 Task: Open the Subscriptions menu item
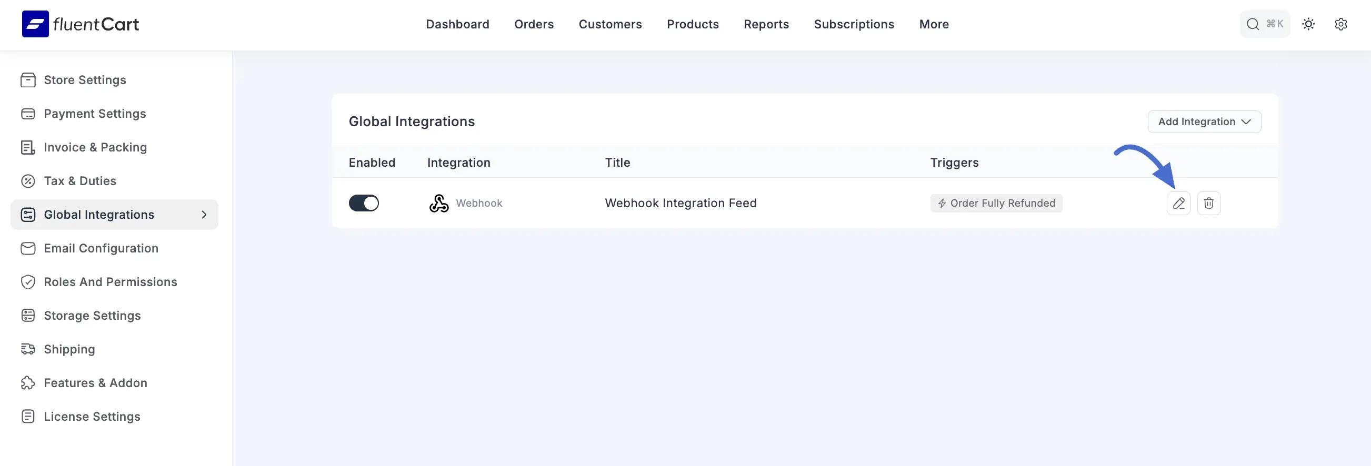(x=854, y=24)
